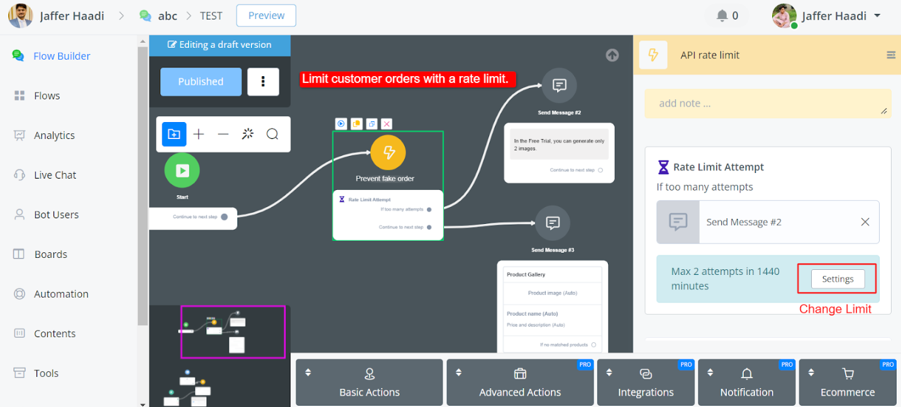Expand the Basic Actions panel

(369, 382)
